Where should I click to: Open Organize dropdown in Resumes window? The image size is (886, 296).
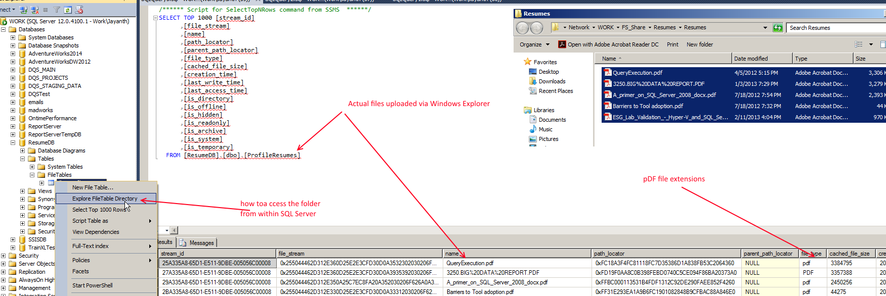coord(534,44)
